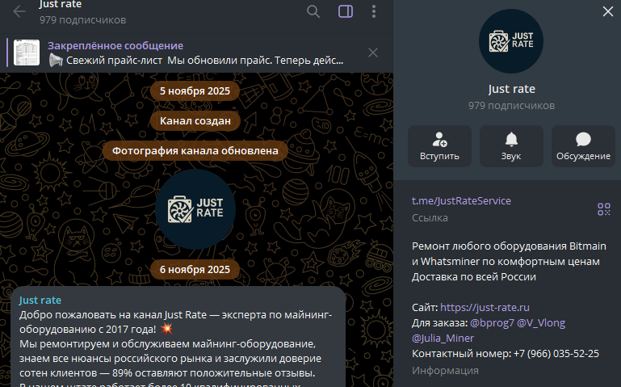Viewport: 621px width, 387px height.
Task: Click the '5 ноября 2025' date badge
Action: [195, 90]
